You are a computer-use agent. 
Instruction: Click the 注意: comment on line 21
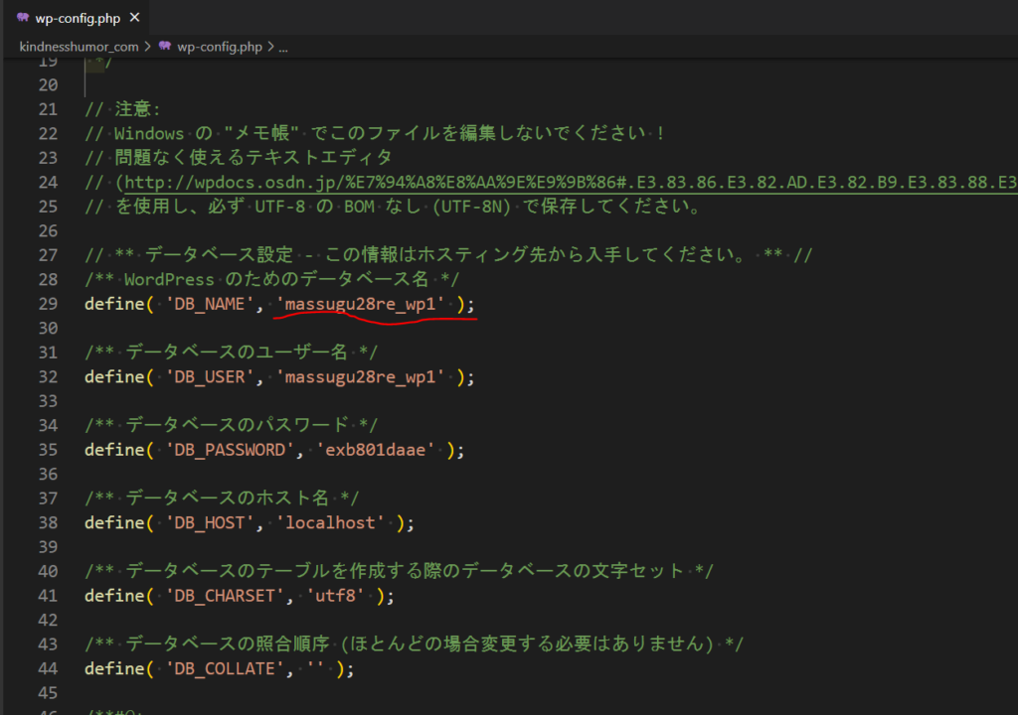tap(122, 109)
